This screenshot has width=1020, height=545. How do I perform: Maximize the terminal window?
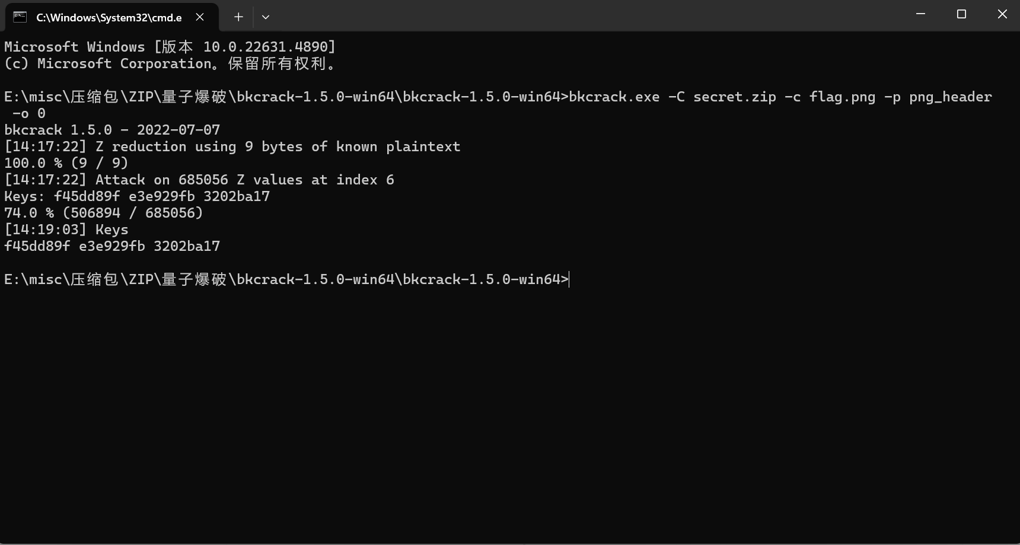pyautogui.click(x=961, y=14)
